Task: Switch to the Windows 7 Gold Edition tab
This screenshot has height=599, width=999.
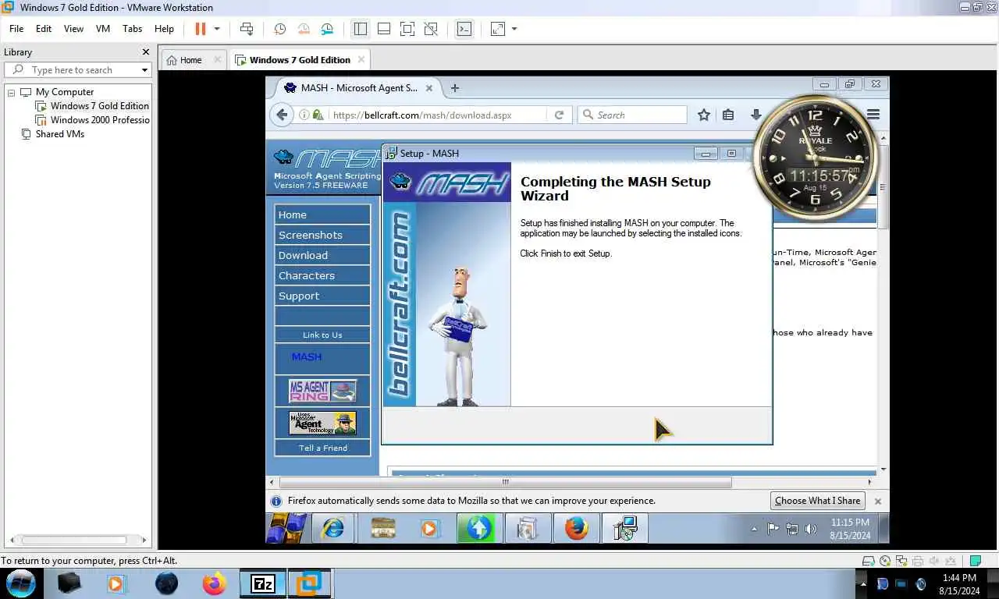Action: [x=300, y=60]
